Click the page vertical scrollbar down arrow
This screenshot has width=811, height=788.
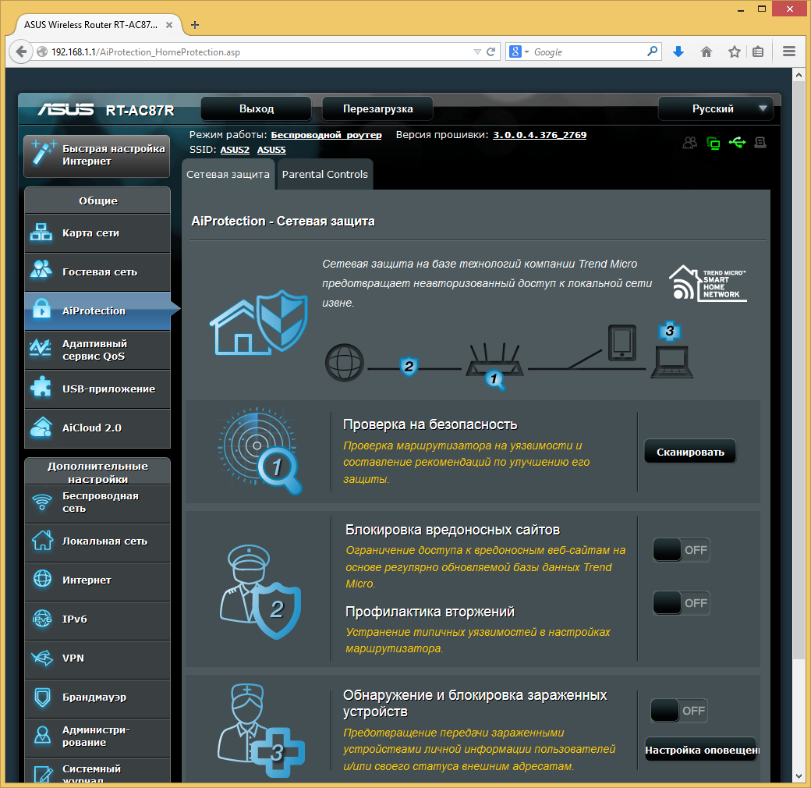[x=799, y=776]
